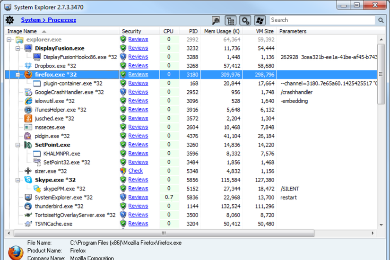390x260 pixels.
Task: Click the TSVNCache.exe tortoise icon
Action: [x=28, y=224]
